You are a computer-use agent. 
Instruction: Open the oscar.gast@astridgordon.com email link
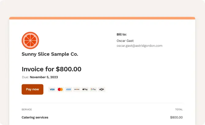[140, 46]
